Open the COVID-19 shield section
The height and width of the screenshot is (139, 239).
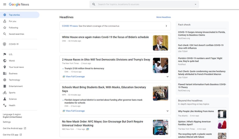[5, 44]
